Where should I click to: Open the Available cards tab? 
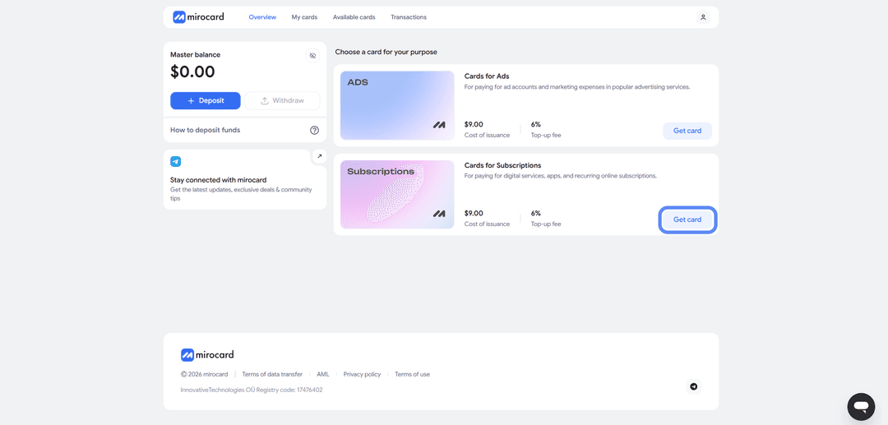pyautogui.click(x=354, y=17)
